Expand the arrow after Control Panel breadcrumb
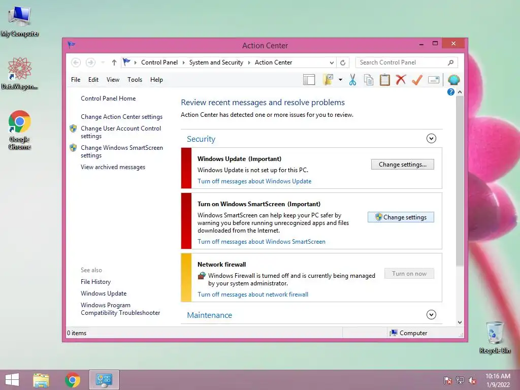This screenshot has height=390, width=520. tap(184, 62)
